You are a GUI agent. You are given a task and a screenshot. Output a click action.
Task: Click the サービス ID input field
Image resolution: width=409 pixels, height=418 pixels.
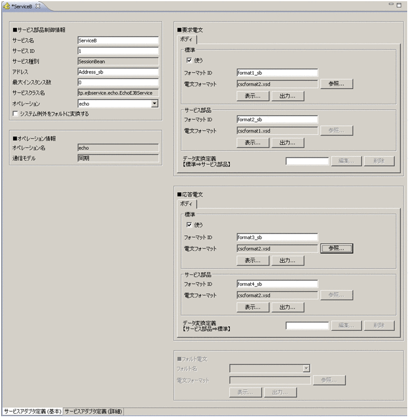[118, 51]
